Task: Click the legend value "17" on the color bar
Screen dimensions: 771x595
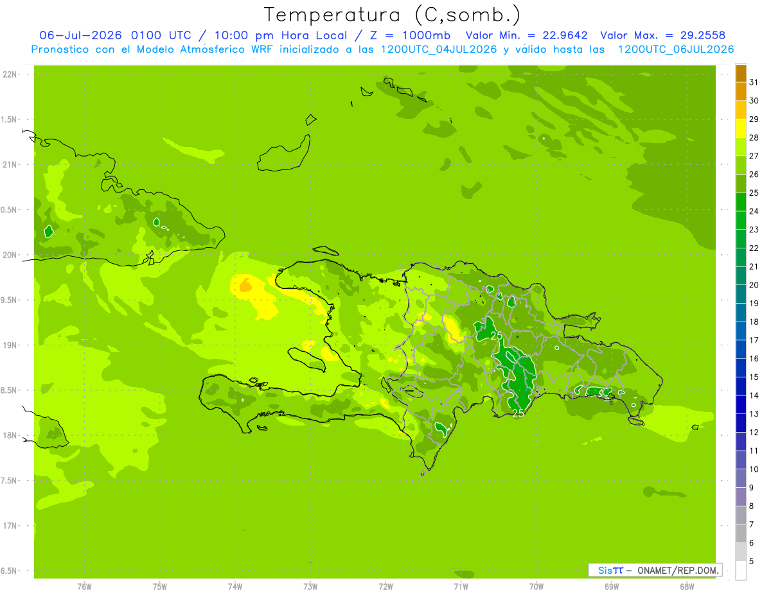Action: coord(754,340)
